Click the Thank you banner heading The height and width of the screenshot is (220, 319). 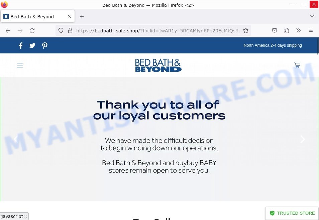pyautogui.click(x=159, y=110)
